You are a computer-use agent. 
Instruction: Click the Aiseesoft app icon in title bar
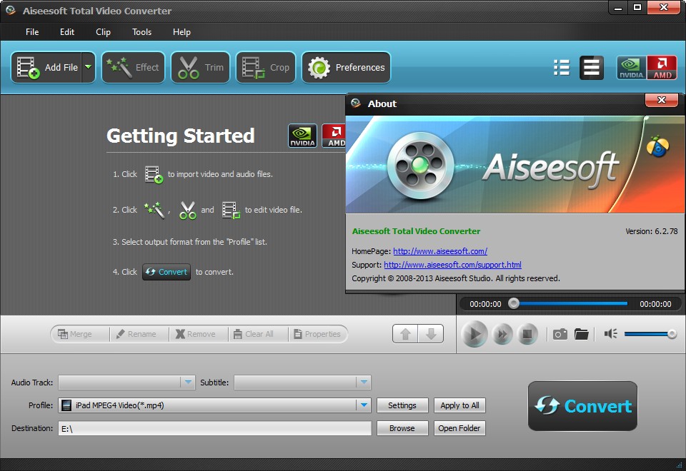pos(11,11)
